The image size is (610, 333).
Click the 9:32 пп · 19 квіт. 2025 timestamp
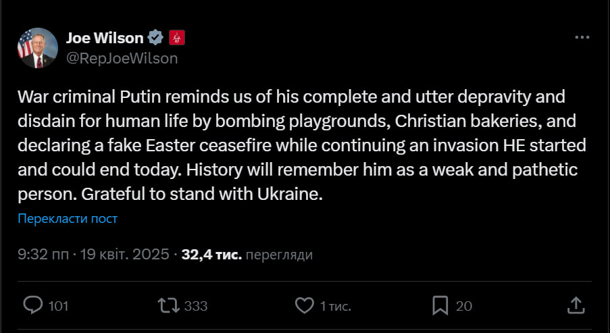(95, 255)
